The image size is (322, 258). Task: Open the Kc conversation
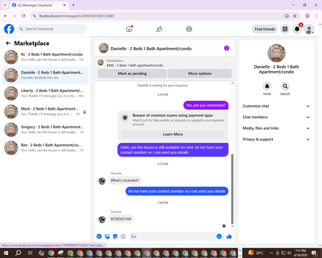45,57
